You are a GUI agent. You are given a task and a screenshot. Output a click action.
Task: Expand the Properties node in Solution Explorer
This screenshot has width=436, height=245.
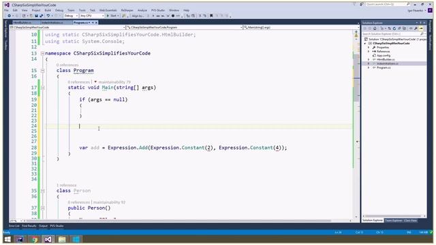click(x=369, y=48)
